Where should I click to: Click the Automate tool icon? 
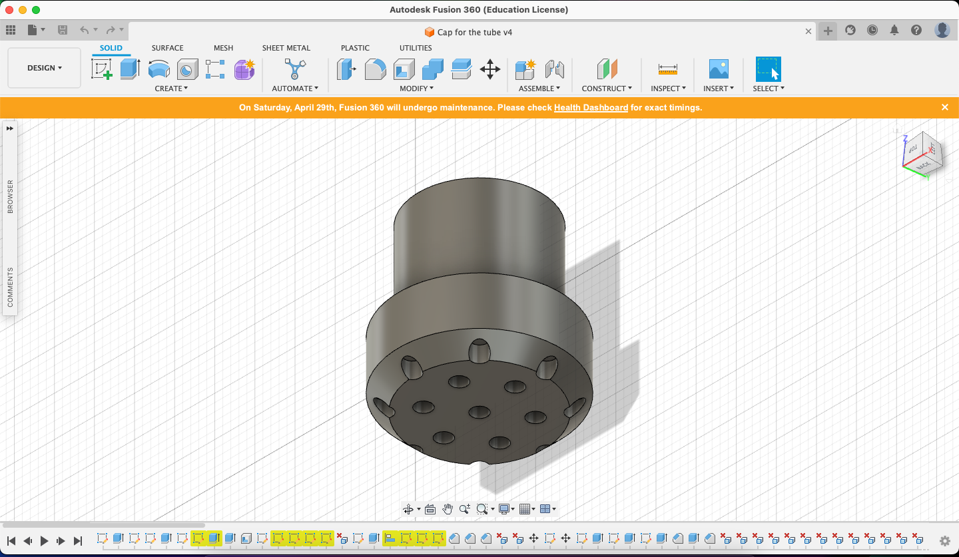tap(295, 69)
